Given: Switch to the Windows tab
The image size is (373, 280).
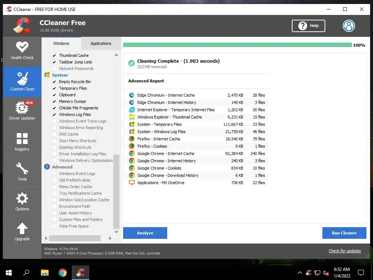Looking at the screenshot, I should pos(61,43).
